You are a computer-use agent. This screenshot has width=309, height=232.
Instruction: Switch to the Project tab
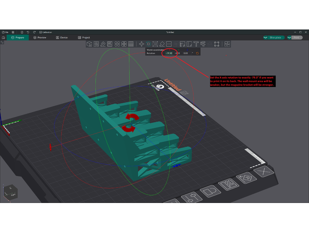point(84,37)
